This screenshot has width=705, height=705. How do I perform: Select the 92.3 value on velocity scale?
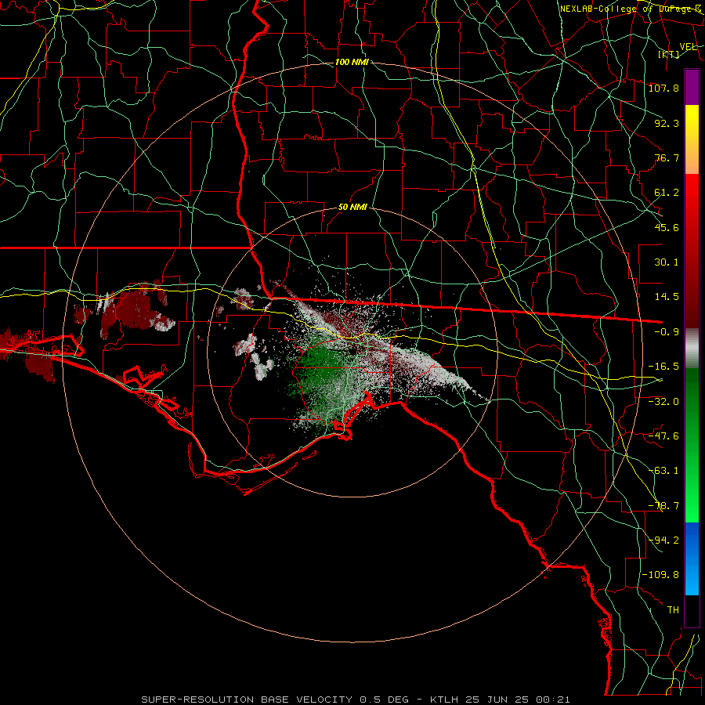pos(667,123)
